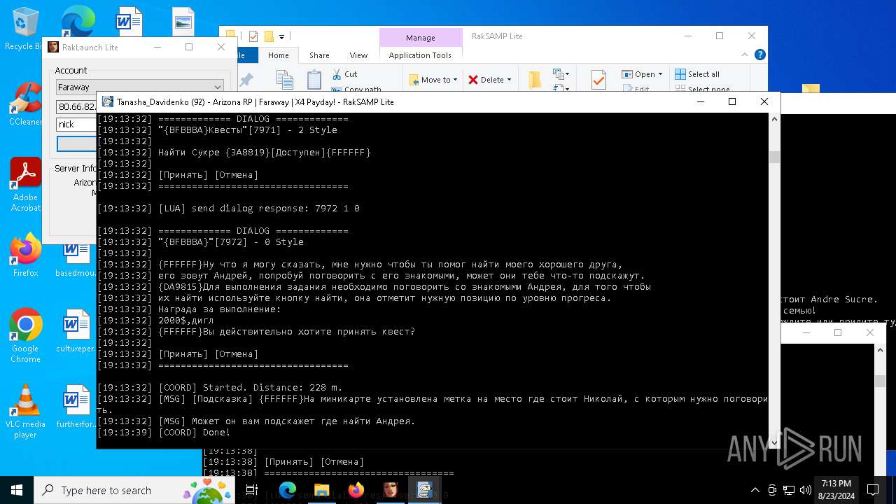Open furtherfor Word document on desktop
The image size is (896, 504).
pos(76,406)
